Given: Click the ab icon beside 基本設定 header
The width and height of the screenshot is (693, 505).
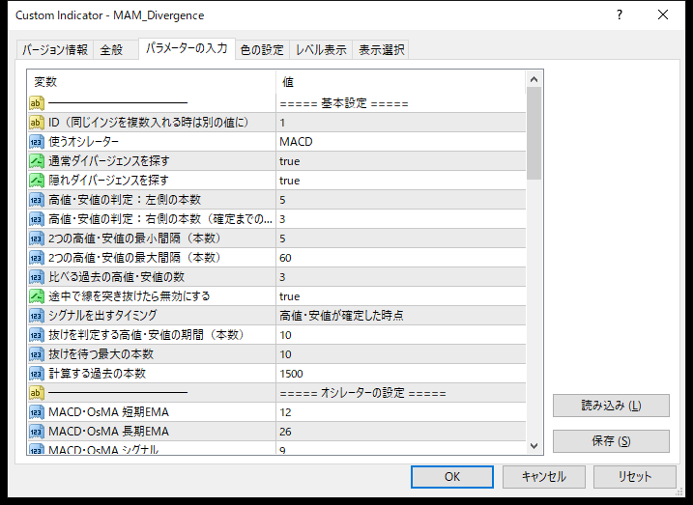Looking at the screenshot, I should 37,103.
